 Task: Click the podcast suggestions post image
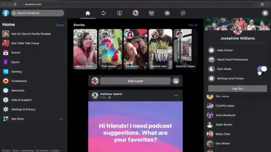(135, 127)
